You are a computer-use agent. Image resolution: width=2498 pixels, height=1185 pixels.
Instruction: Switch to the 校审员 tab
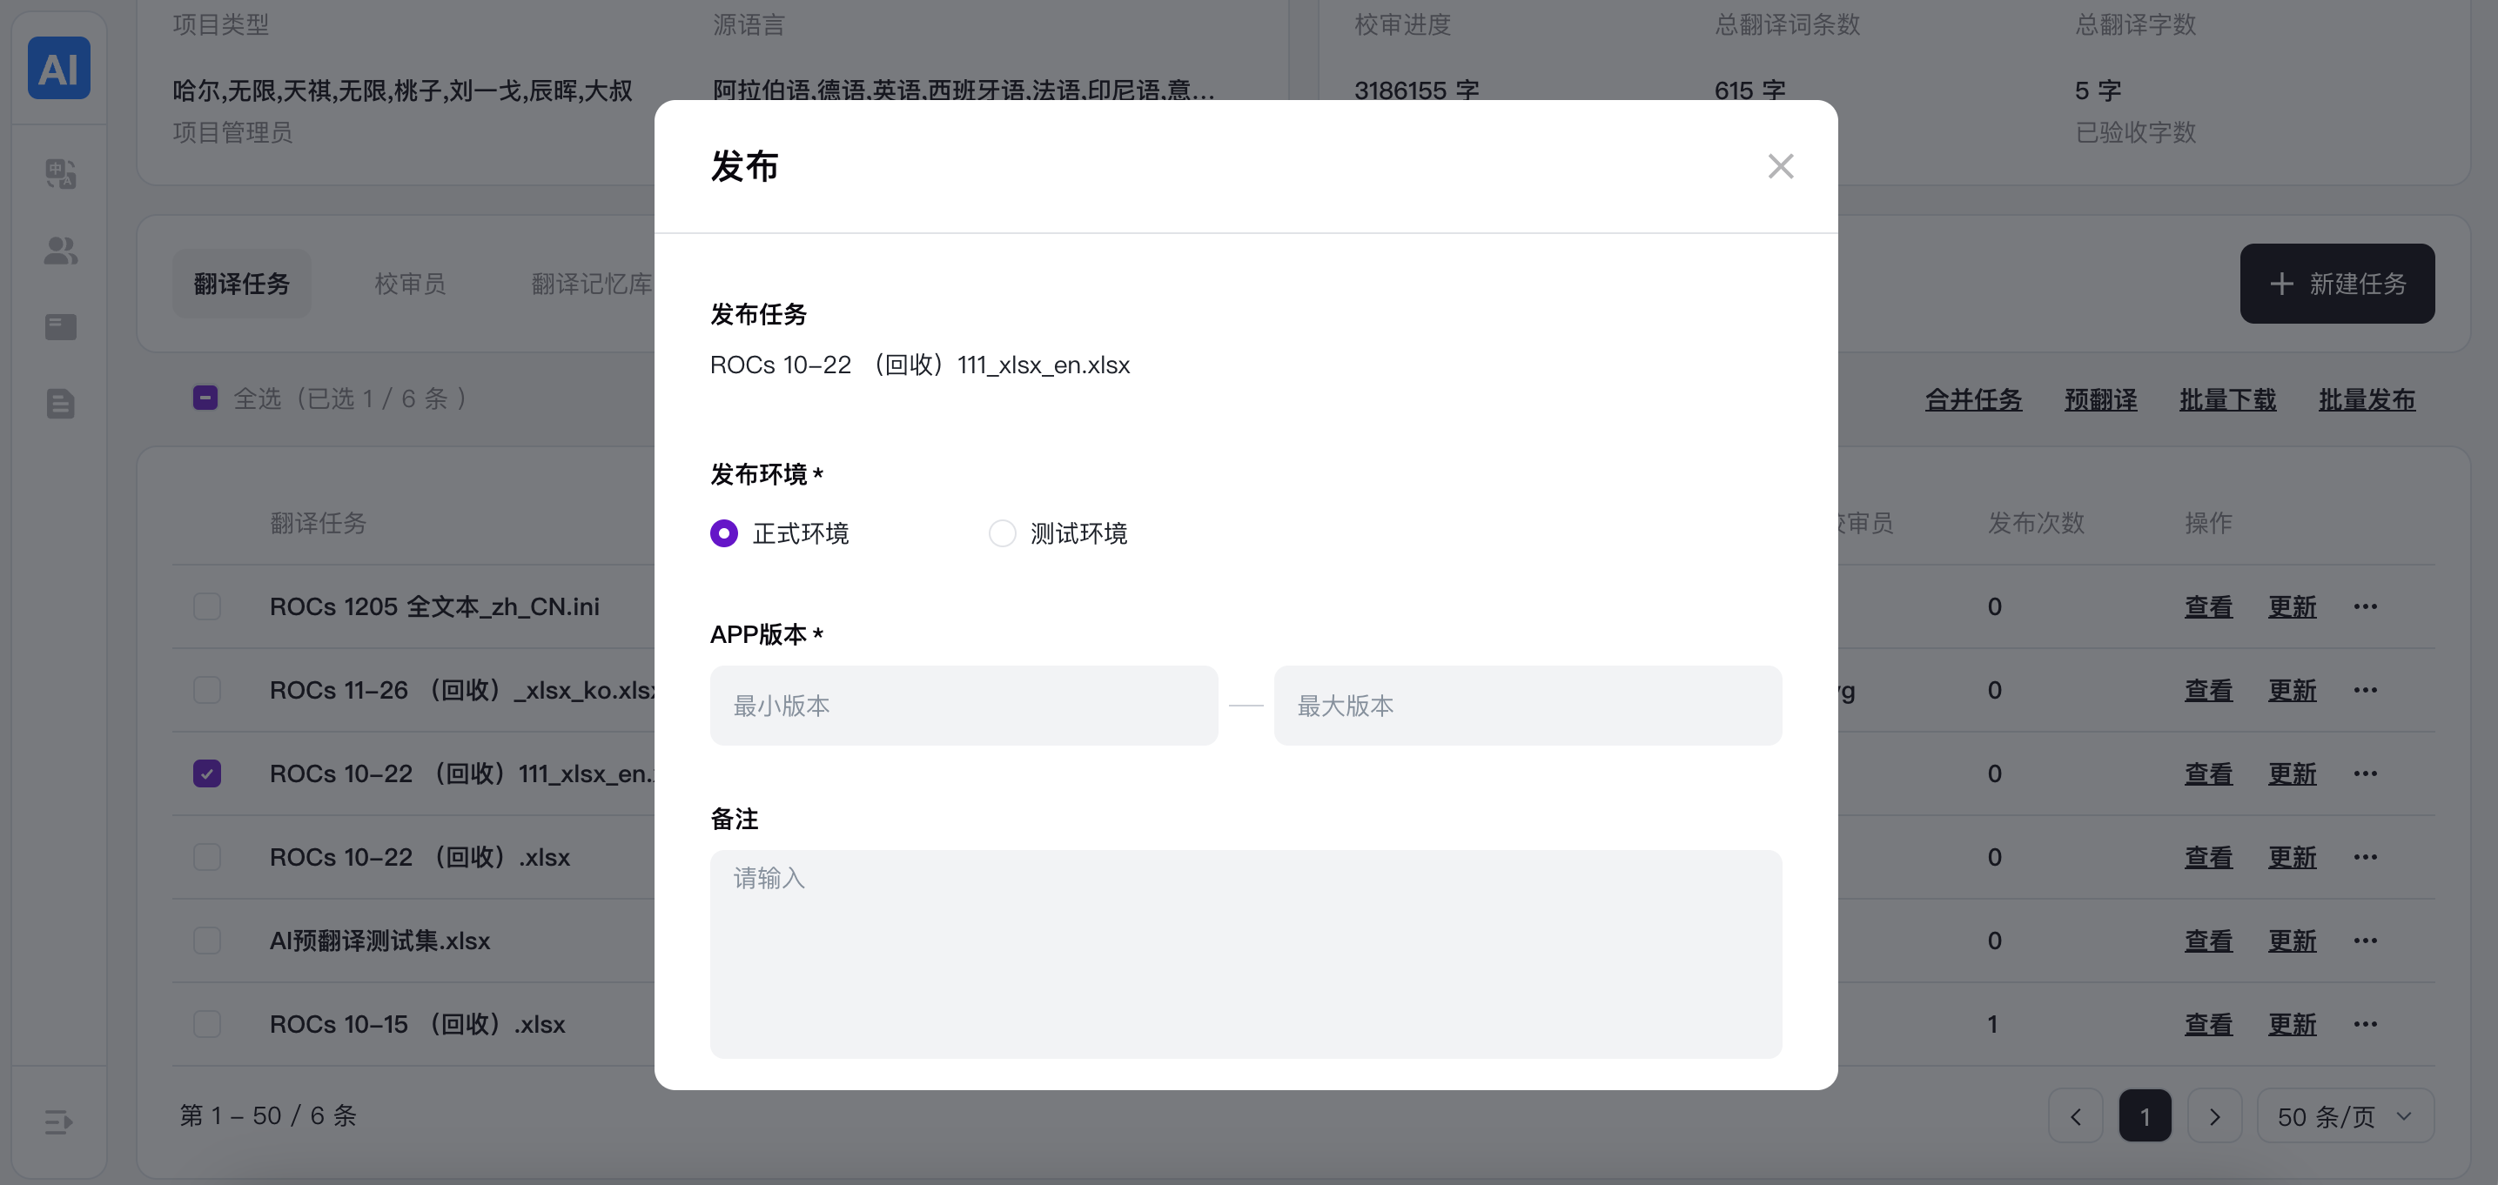410,285
